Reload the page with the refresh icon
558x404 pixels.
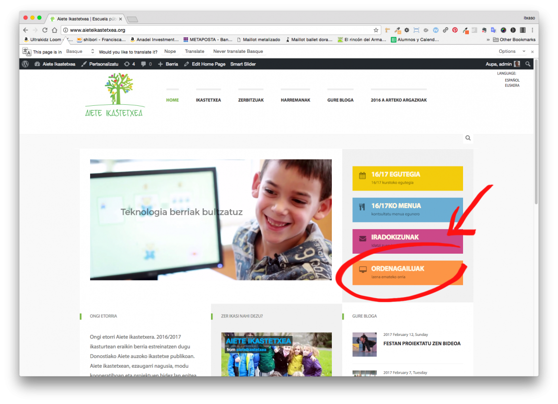pos(45,30)
